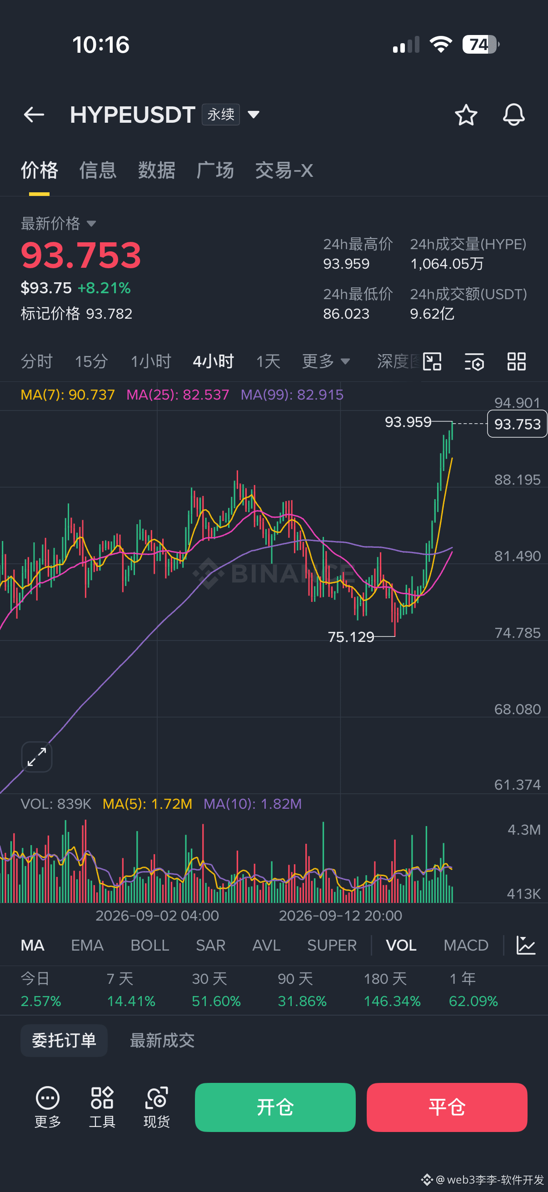548x1192 pixels.
Task: Expand the HYPEUSDT pair selector arrow
Action: (254, 115)
